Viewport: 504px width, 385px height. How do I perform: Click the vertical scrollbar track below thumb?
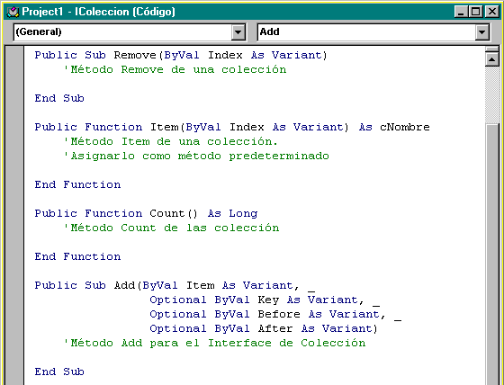point(491,254)
